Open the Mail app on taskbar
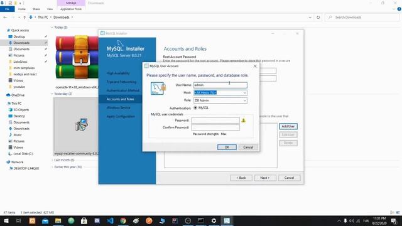This screenshot has height=226, width=402. click(x=45, y=220)
